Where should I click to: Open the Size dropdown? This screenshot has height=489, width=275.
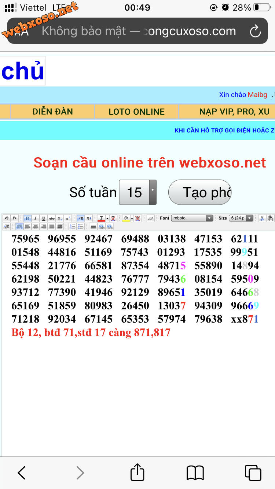click(x=241, y=218)
